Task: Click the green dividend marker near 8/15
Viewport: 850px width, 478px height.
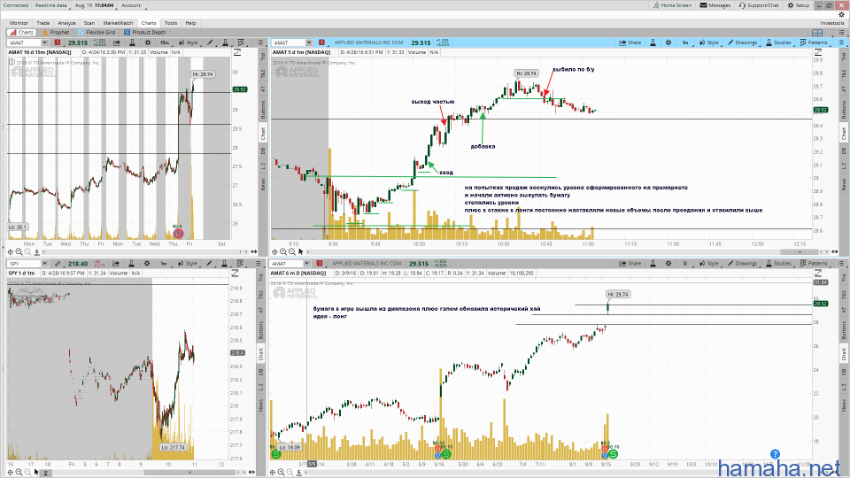Action: pos(613,453)
